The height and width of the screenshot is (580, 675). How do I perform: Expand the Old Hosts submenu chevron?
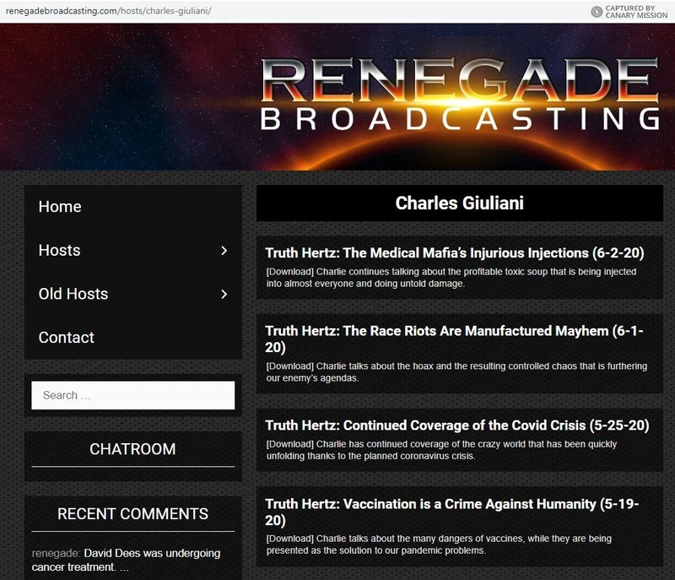224,294
